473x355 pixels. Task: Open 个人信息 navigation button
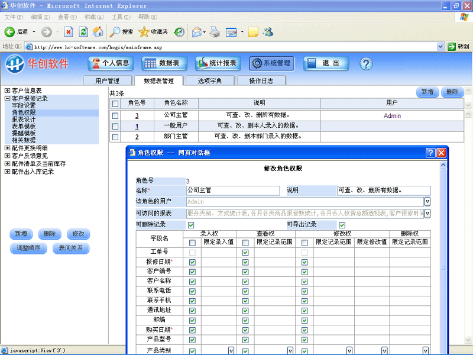coord(111,63)
